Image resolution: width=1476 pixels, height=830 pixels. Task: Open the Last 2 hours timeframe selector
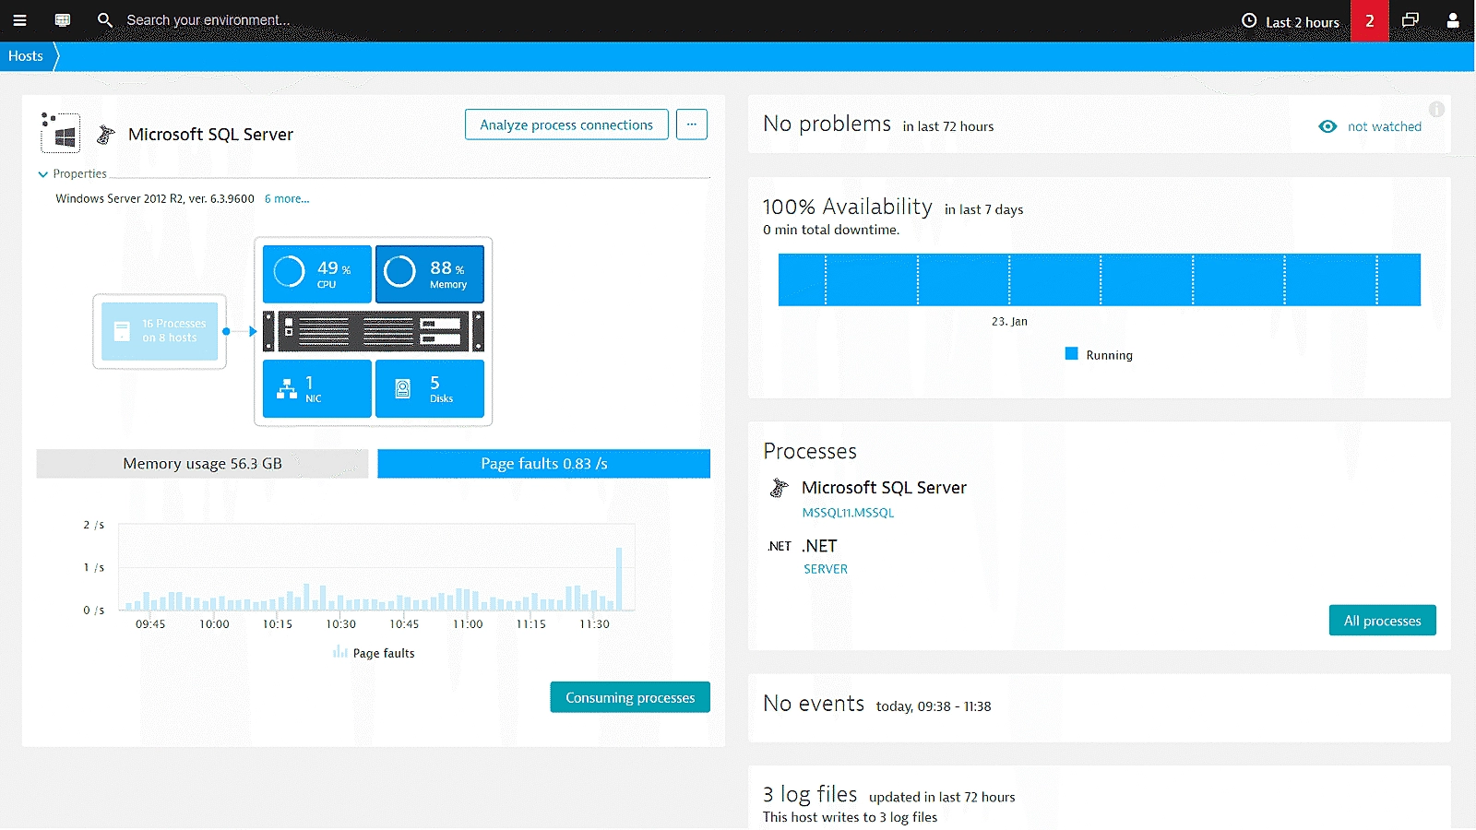1291,21
